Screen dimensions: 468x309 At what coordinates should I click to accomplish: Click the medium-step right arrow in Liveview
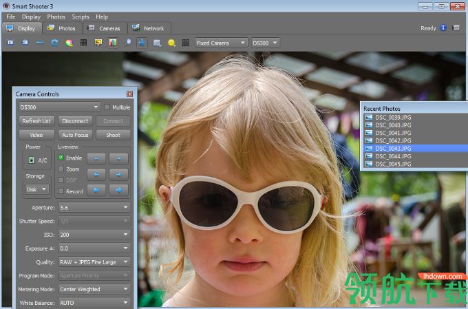point(118,174)
